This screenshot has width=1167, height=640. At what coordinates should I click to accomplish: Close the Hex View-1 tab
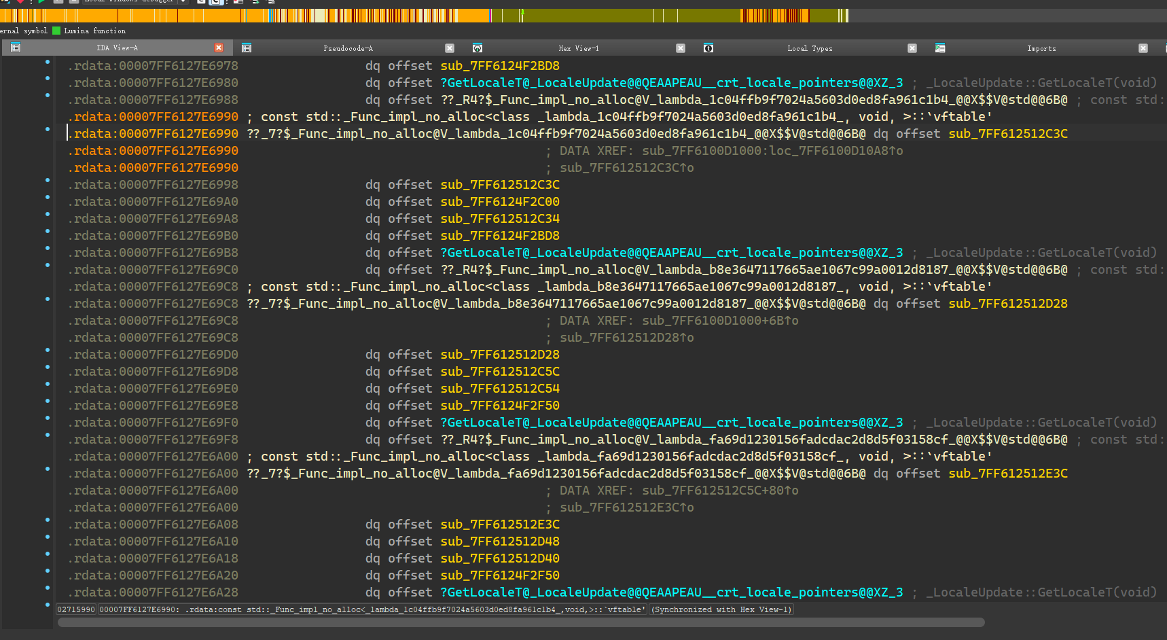681,48
